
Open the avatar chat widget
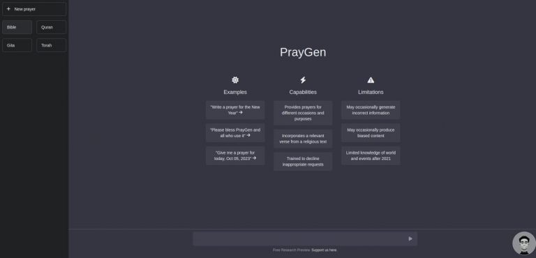pos(524,243)
